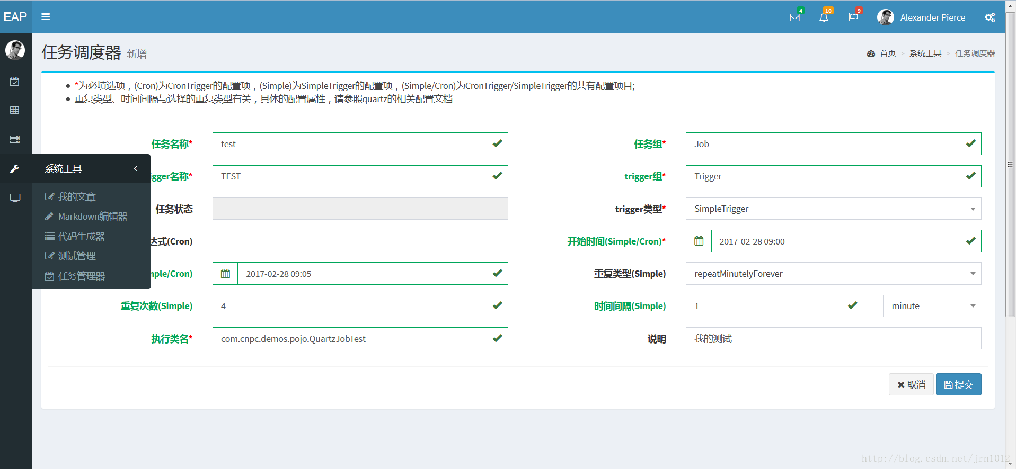Click the sidebar user avatar
1016x469 pixels.
tap(15, 50)
